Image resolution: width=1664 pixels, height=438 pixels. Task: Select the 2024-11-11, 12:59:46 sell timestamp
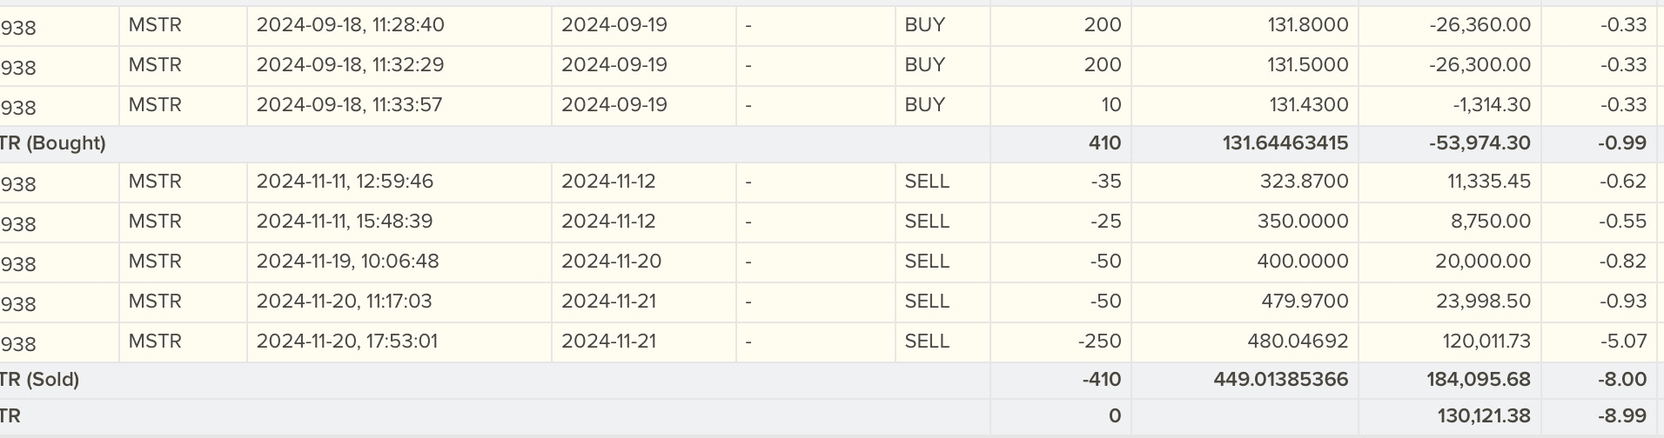(x=345, y=182)
